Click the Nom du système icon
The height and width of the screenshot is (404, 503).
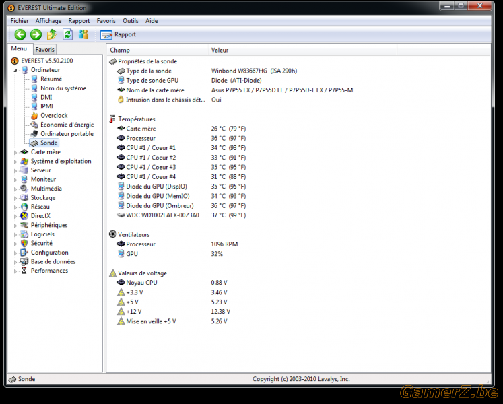(34, 88)
